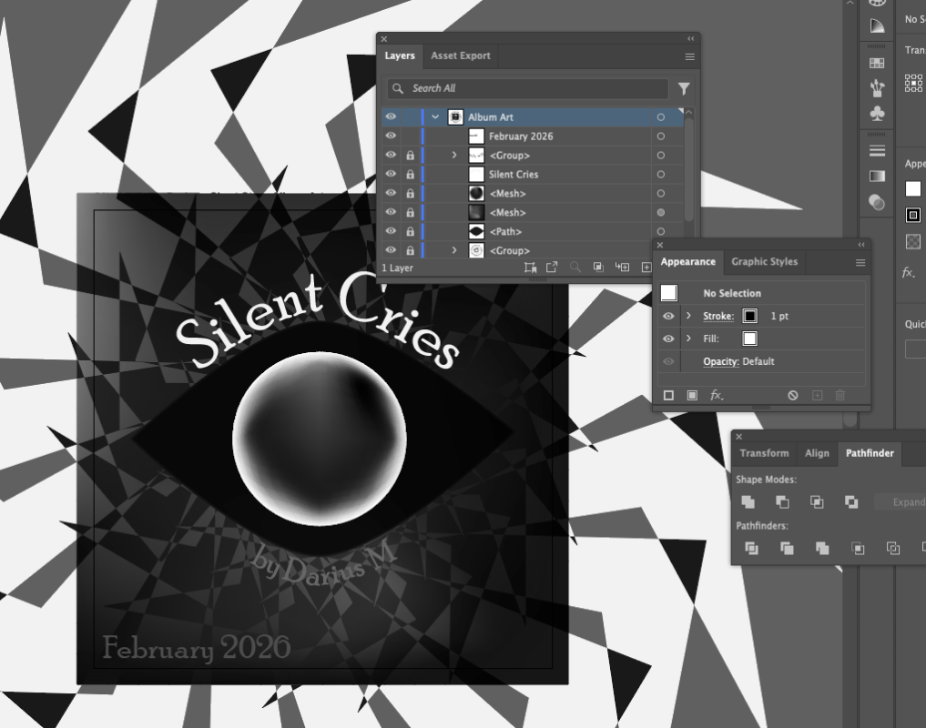Viewport: 926px width, 728px height.
Task: Click Make/Release Clipping Mask icon in Layers
Action: (598, 268)
